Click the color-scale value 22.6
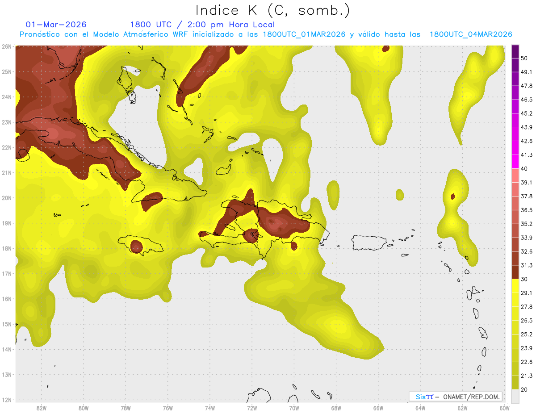Image resolution: width=536 pixels, height=414 pixels. tap(526, 362)
